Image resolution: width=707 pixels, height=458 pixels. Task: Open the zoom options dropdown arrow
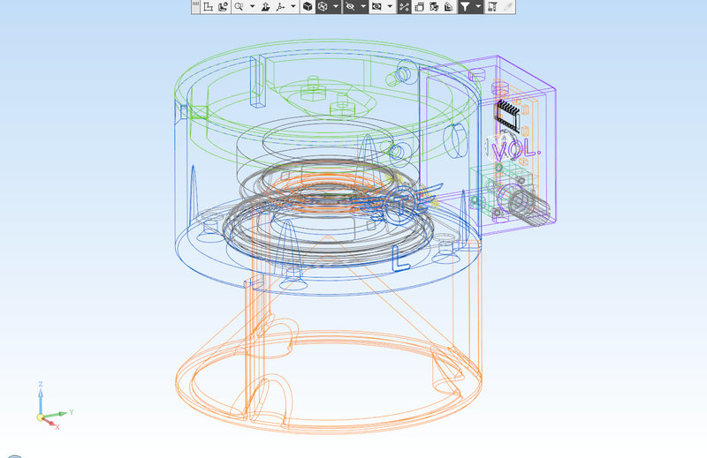(x=253, y=7)
